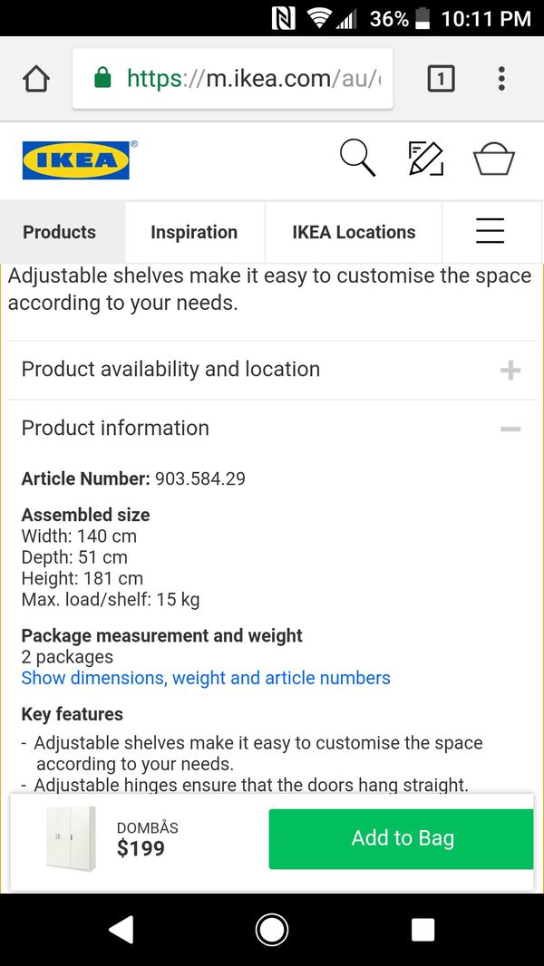Tap the Android back button
Viewport: 544px width, 966px height.
121,930
